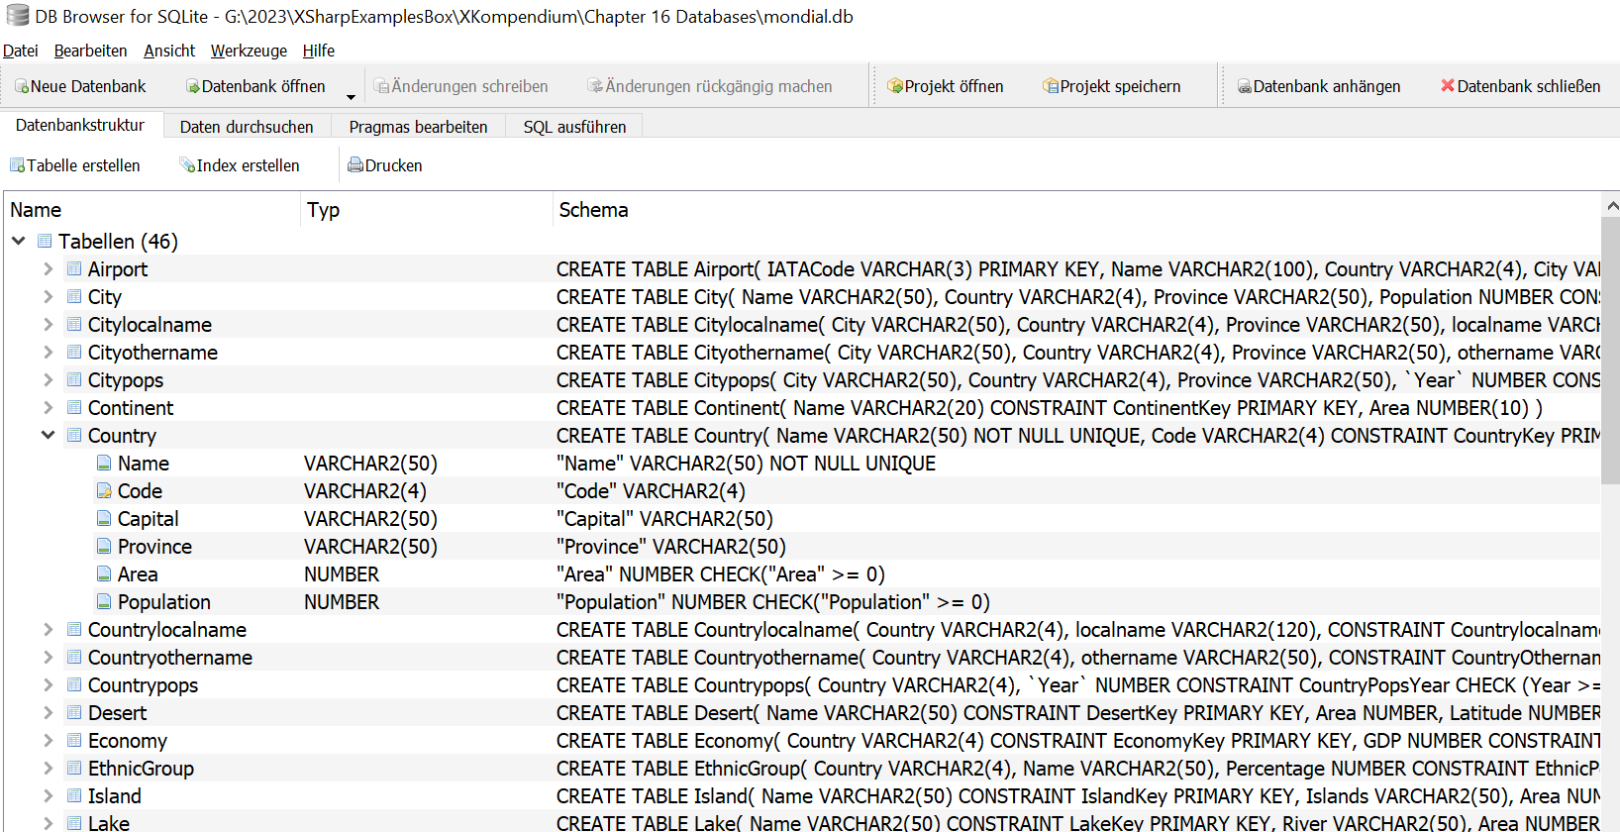Expand the City table node
The width and height of the screenshot is (1620, 832).
coord(48,297)
